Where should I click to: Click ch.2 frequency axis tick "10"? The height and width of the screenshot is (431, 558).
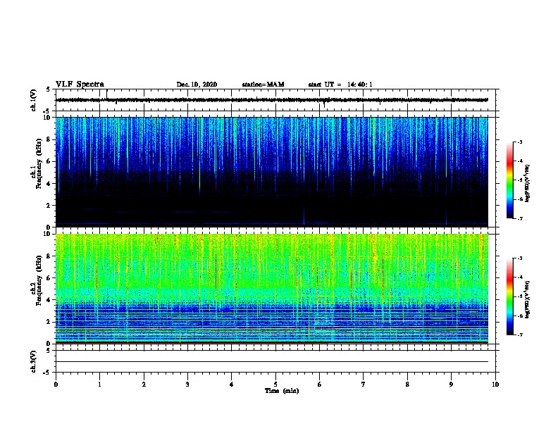tap(47, 234)
